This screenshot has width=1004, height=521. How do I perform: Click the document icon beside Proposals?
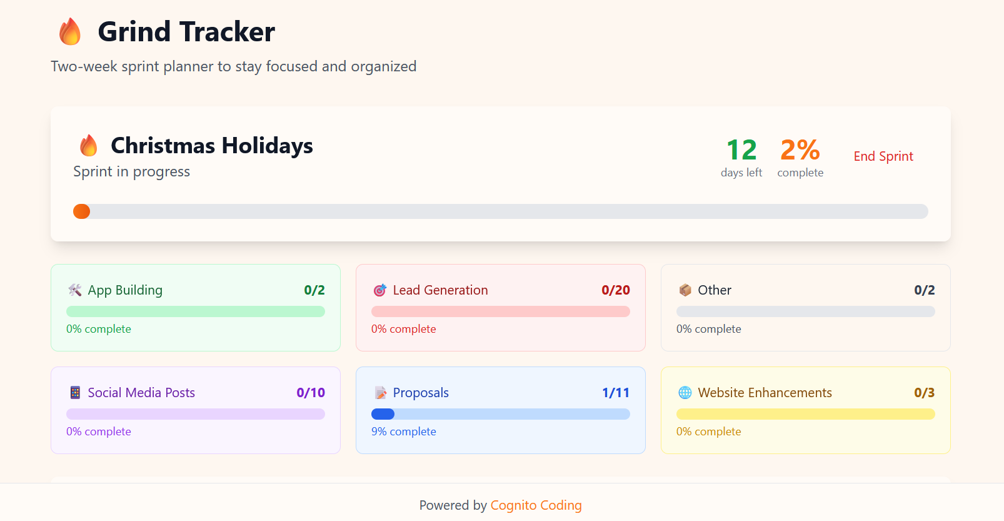[379, 392]
